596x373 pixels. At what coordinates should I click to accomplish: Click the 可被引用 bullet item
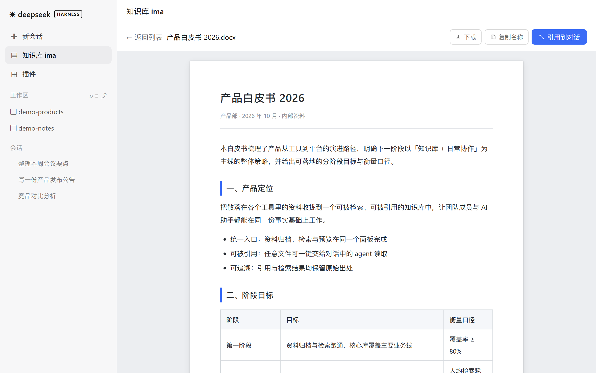(x=309, y=254)
